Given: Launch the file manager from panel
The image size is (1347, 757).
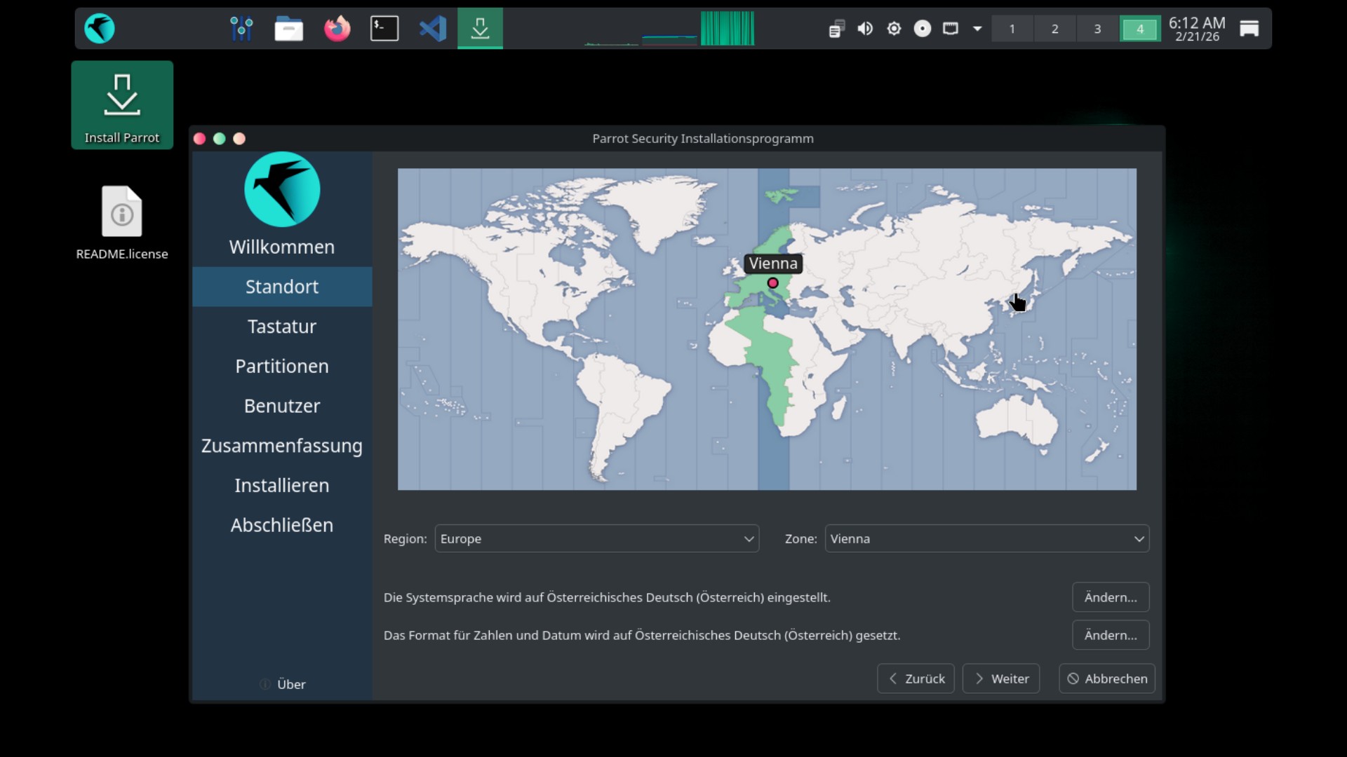Looking at the screenshot, I should 288,29.
